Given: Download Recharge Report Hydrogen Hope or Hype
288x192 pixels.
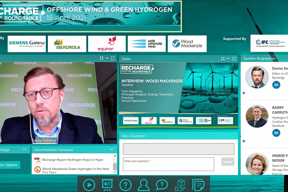Looking at the screenshot, I should pyautogui.click(x=73, y=160).
